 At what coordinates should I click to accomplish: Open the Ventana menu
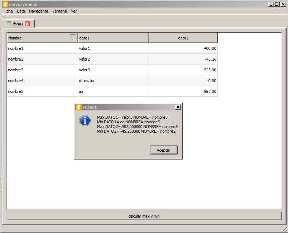click(59, 11)
